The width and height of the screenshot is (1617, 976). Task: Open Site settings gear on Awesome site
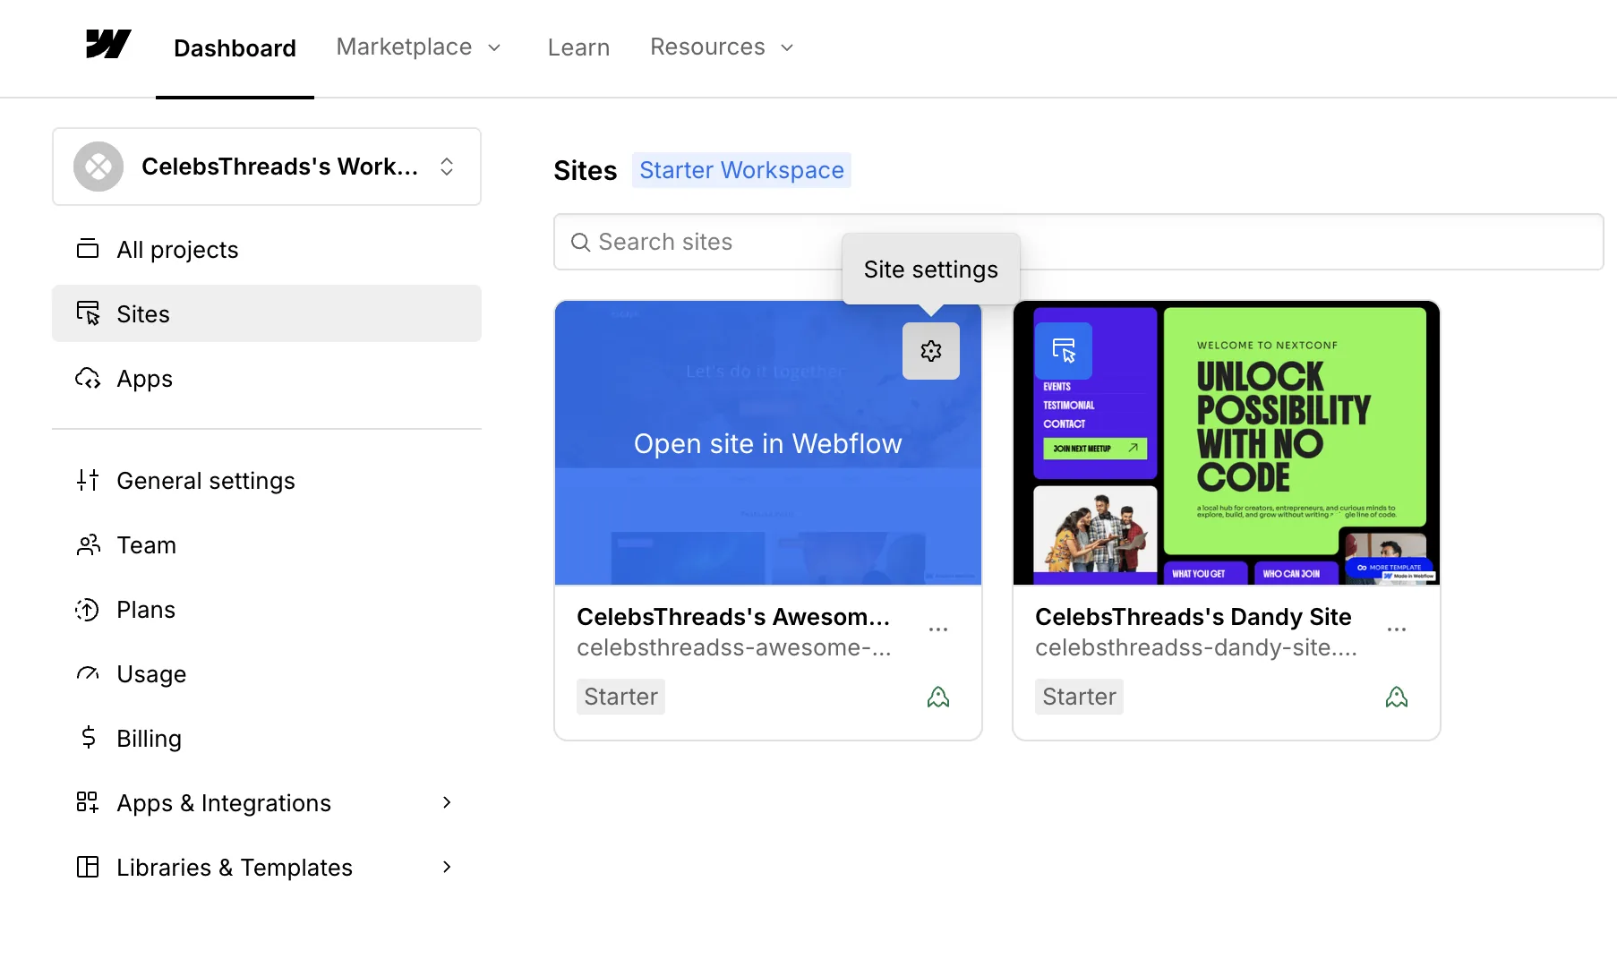[931, 351]
